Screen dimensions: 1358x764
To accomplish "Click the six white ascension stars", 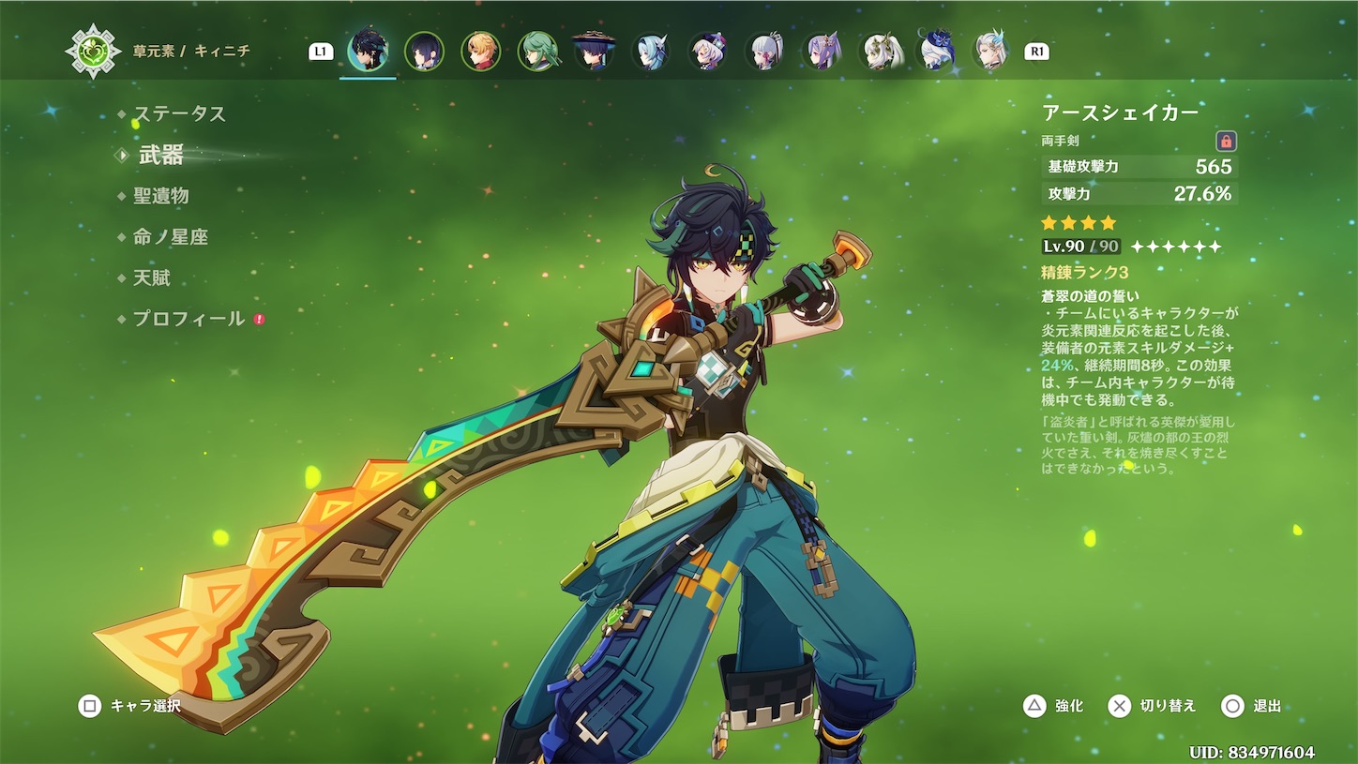I will click(1176, 247).
